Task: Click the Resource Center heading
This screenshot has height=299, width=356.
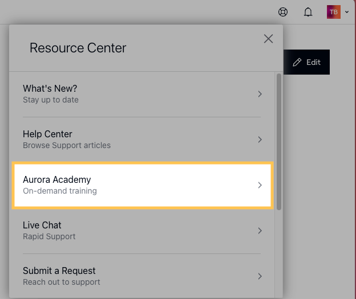Action: 78,48
